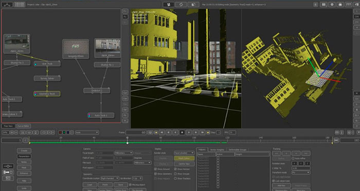Image resolution: width=360 pixels, height=191 pixels.
Task: Jump to the first frame
Action: pyautogui.click(x=162, y=132)
